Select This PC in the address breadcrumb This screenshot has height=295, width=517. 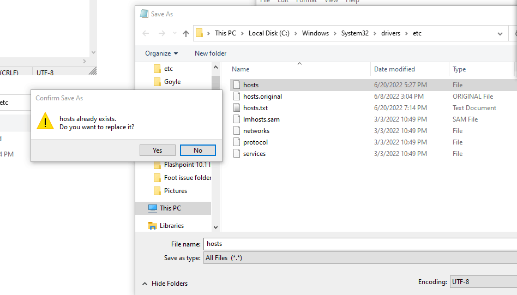point(226,33)
